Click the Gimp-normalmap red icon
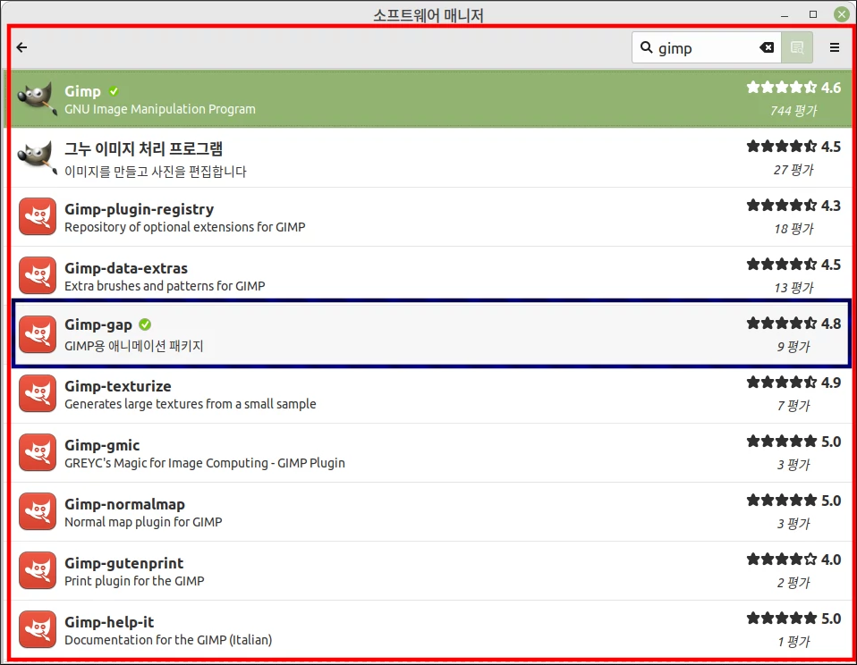Screen dimensions: 857x665 click(x=38, y=511)
